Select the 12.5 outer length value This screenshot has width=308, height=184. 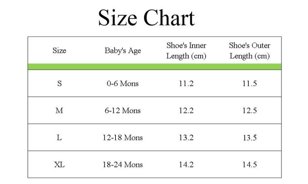249,110
